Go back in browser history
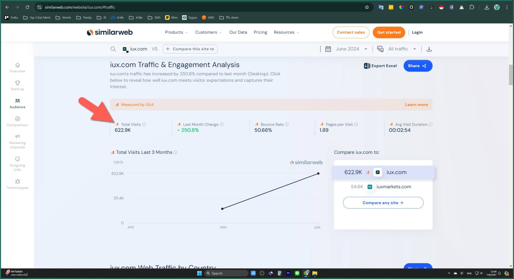Viewport: 514px width, 279px height. tap(7, 7)
